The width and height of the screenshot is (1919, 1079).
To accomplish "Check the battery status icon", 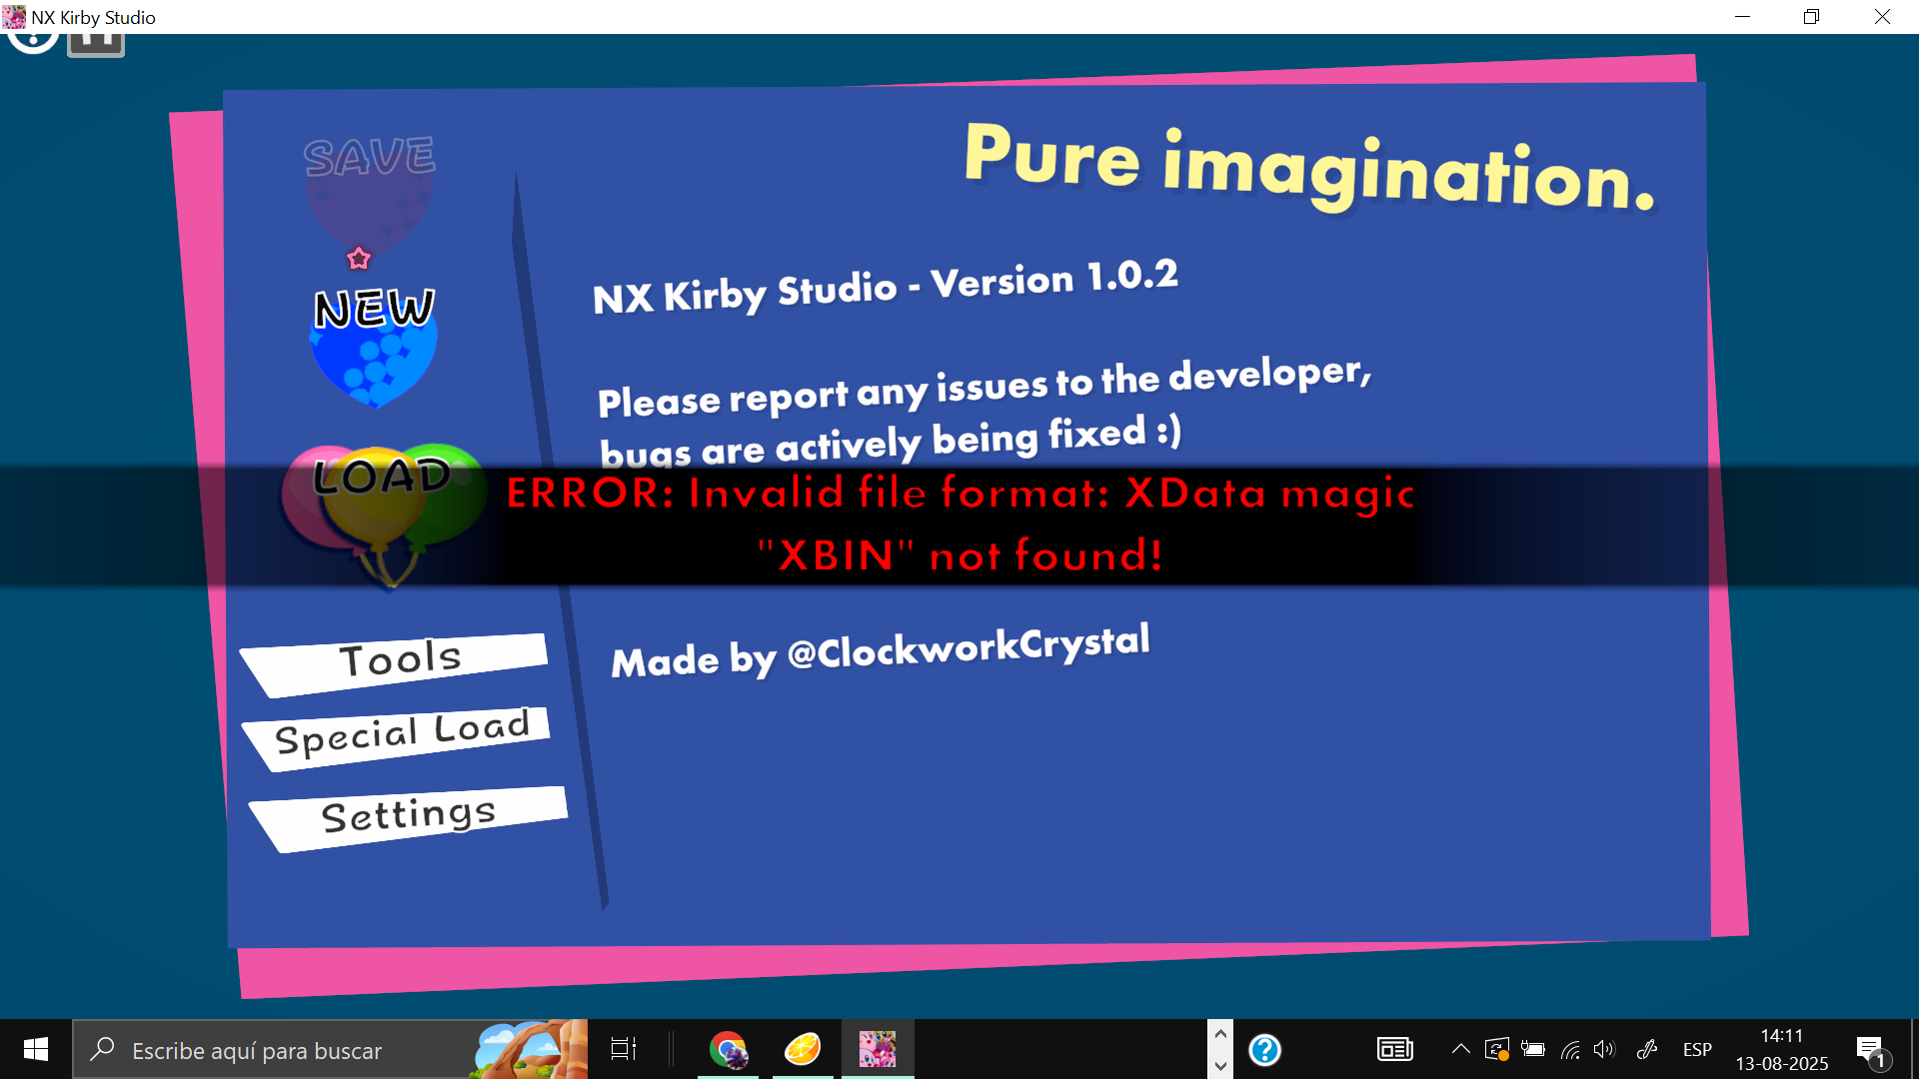I will click(x=1533, y=1049).
